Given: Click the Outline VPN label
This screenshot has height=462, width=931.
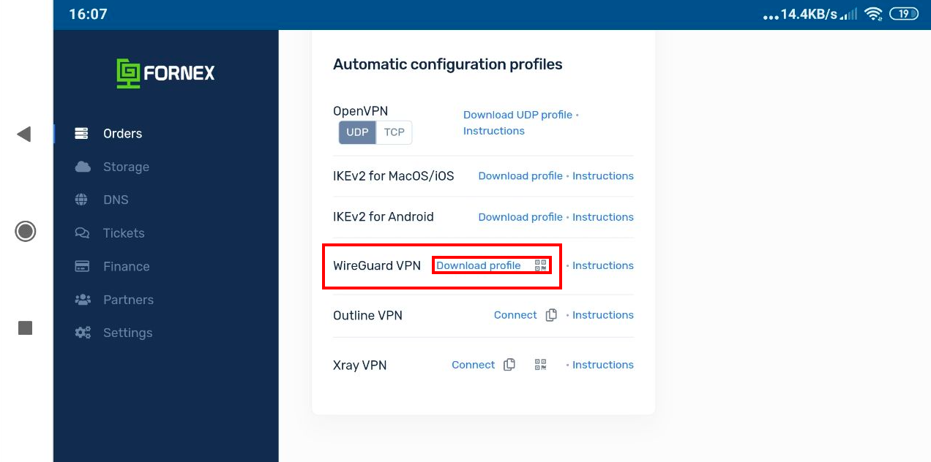Looking at the screenshot, I should 368,316.
